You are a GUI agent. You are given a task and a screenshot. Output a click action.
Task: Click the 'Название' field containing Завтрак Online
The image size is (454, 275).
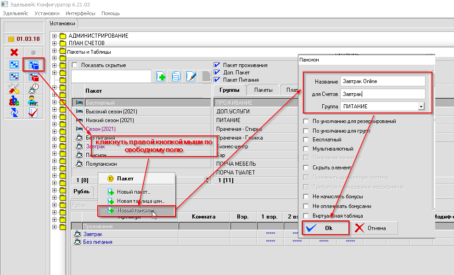click(382, 81)
